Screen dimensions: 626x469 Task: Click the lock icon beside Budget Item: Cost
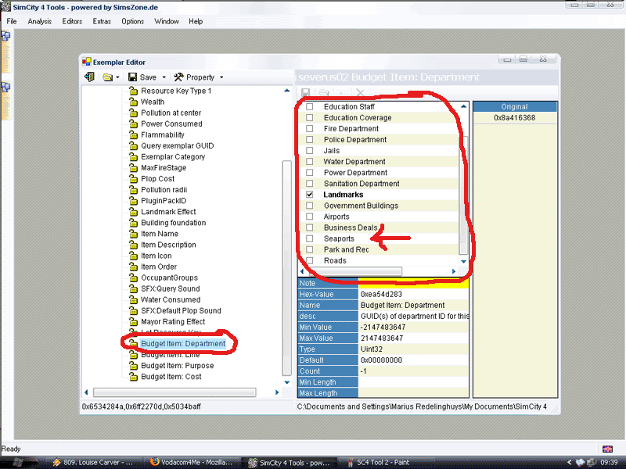(x=133, y=377)
